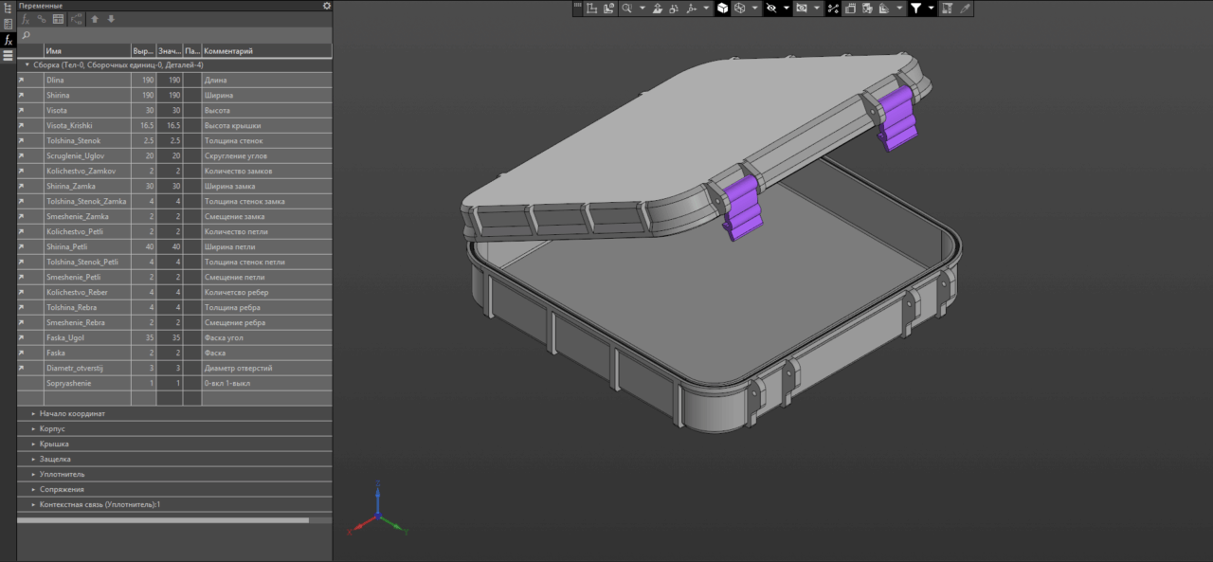Select the eyedropper tool in view toolbar

(965, 9)
